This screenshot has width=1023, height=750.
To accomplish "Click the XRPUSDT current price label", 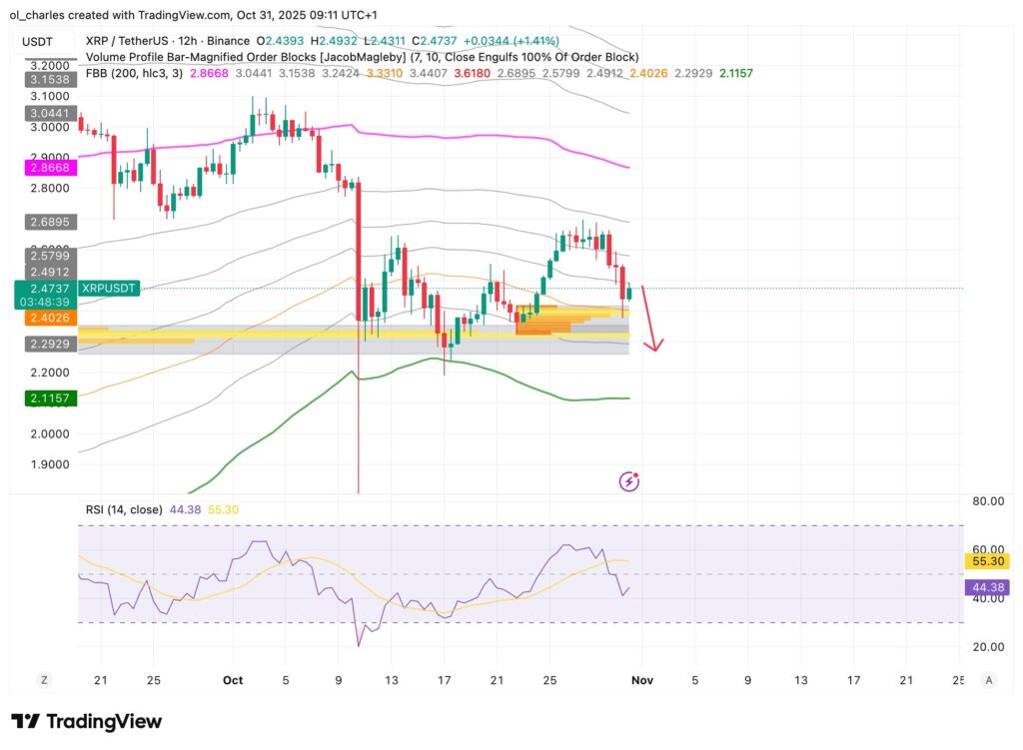I will tap(110, 288).
